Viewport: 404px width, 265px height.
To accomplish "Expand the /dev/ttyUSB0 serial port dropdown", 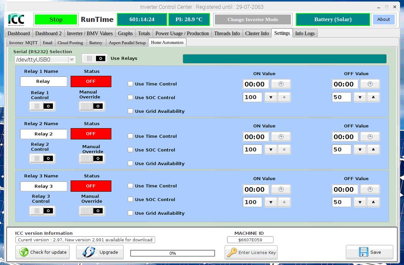I will (x=72, y=59).
